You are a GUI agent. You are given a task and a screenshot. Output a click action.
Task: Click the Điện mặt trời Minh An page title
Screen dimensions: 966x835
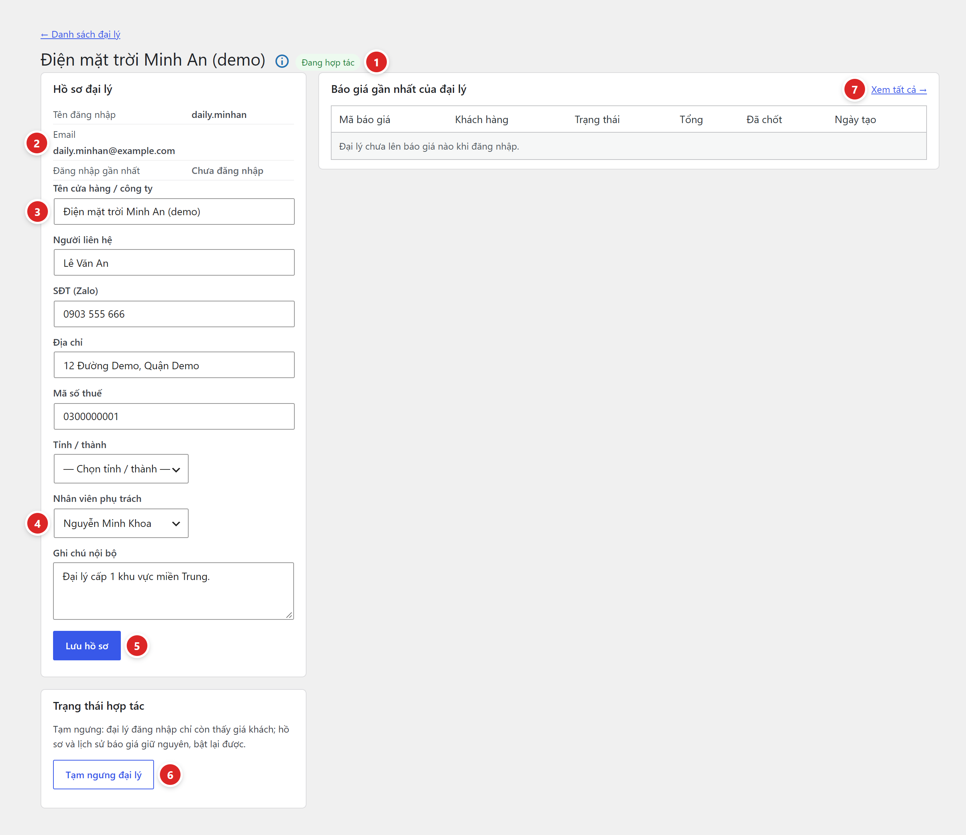[153, 60]
